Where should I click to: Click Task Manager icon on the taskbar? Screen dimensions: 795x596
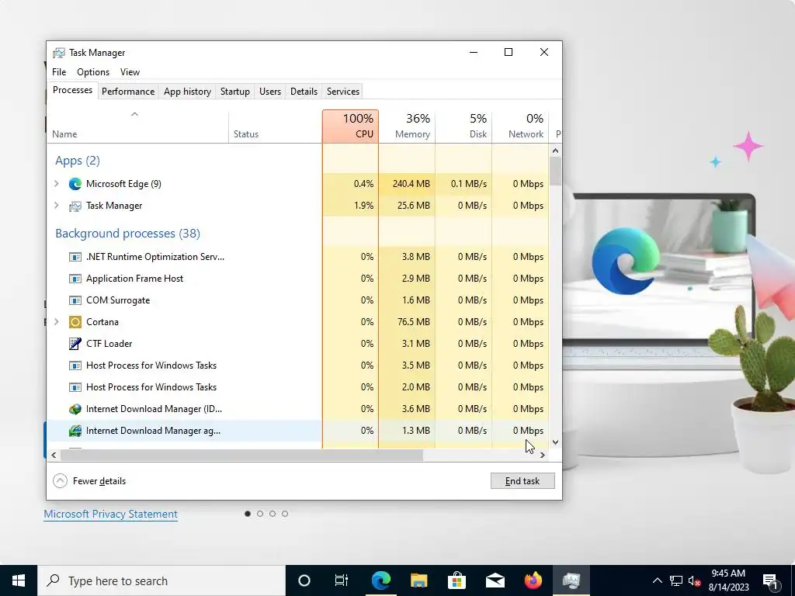tap(571, 580)
